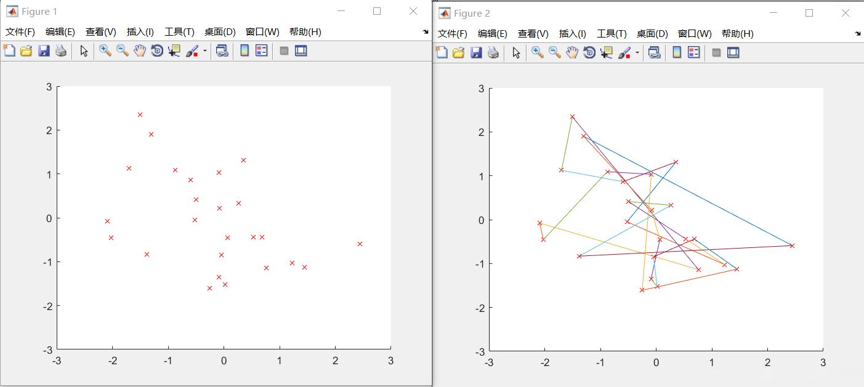Click Print icon in Figure 1 toolbar
864x387 pixels.
pos(60,51)
